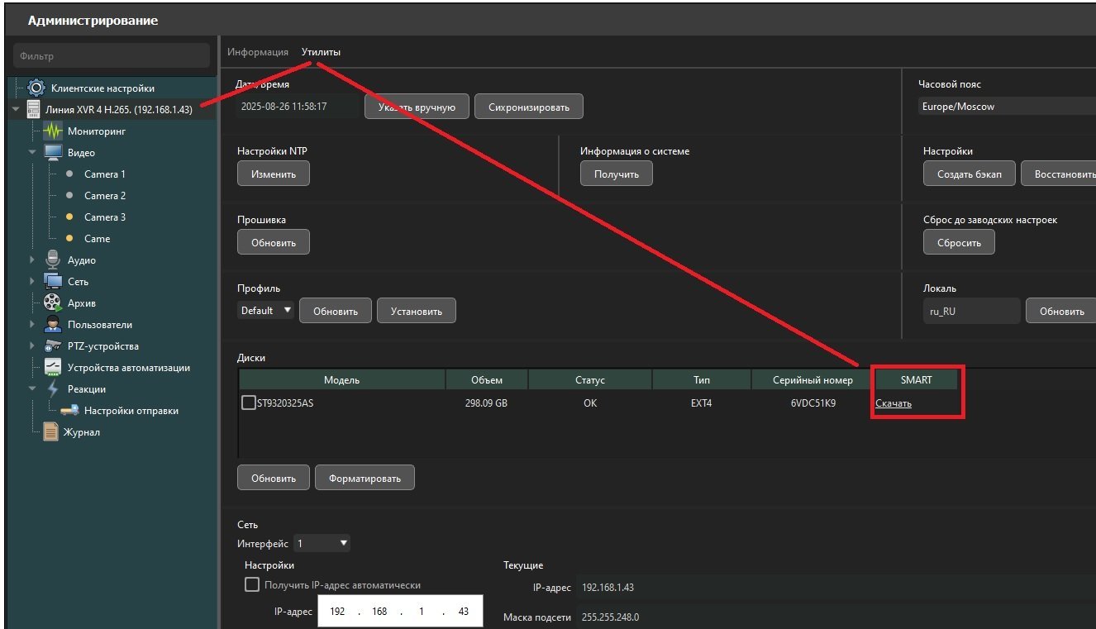Click the Видео monitor icon
Image resolution: width=1096 pixels, height=629 pixels.
pos(53,152)
